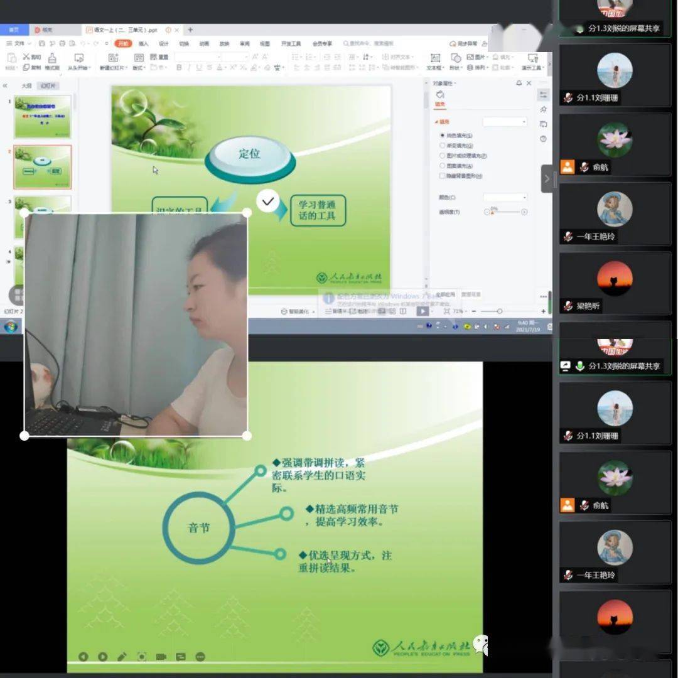678x678 pixels.
Task: Toggle bold B formatting in ribbon
Action: (x=179, y=67)
